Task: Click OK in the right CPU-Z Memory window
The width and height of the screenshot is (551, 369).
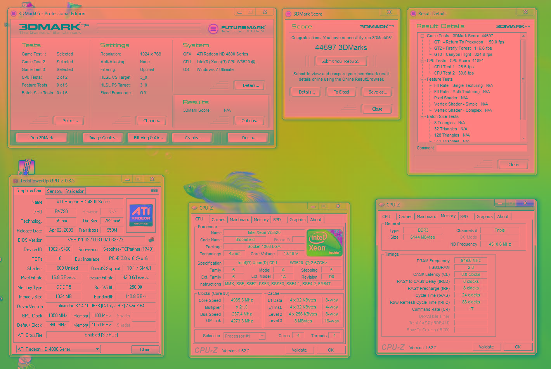Action: [518, 347]
